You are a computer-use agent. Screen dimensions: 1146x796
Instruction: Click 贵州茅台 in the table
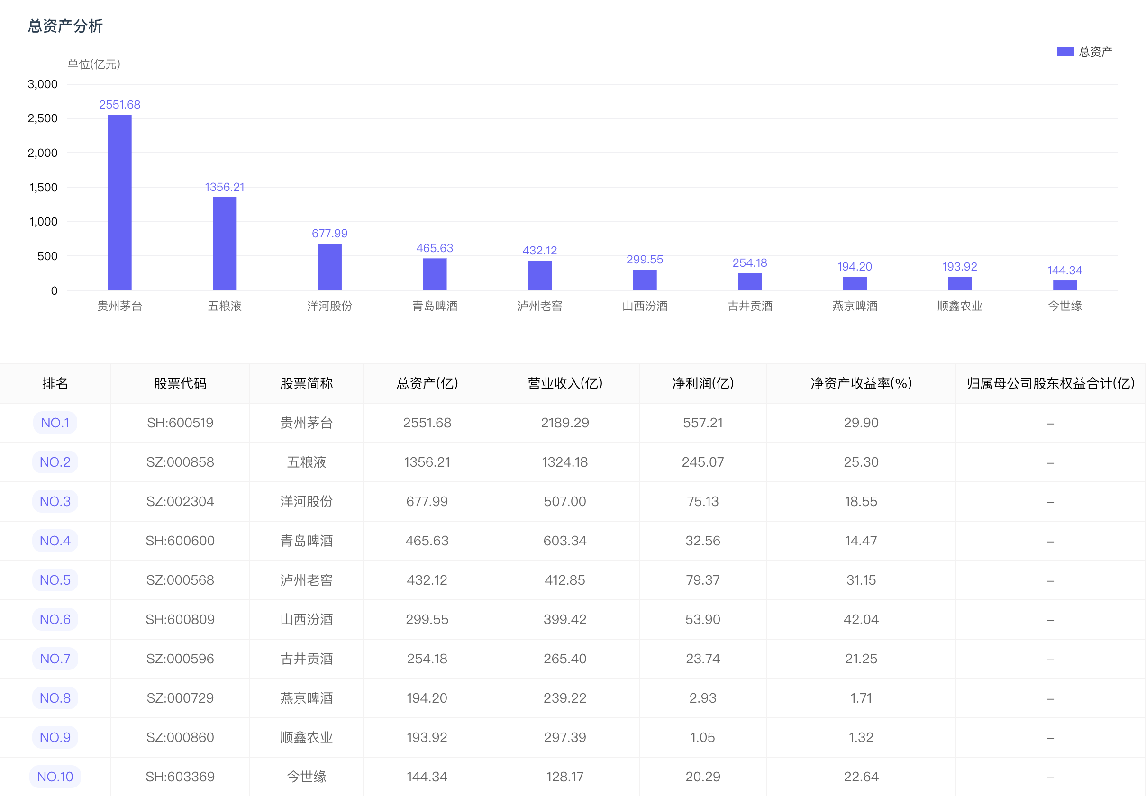[x=306, y=423]
